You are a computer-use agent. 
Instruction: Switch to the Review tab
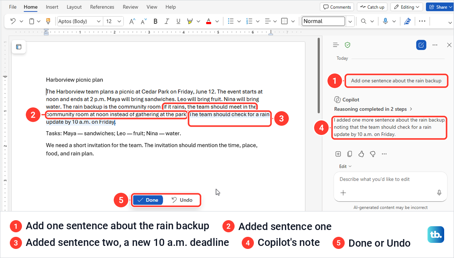131,7
